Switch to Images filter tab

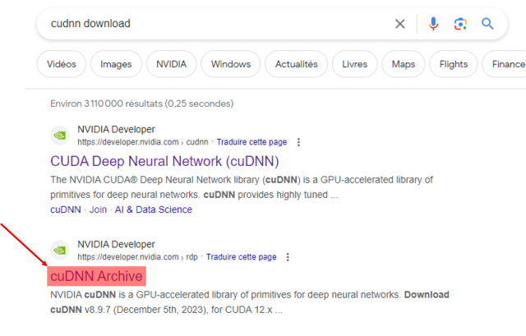coord(116,64)
